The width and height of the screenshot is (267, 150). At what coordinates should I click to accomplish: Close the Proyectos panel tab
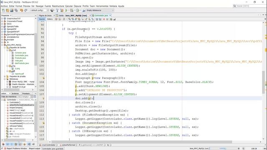[10, 15]
